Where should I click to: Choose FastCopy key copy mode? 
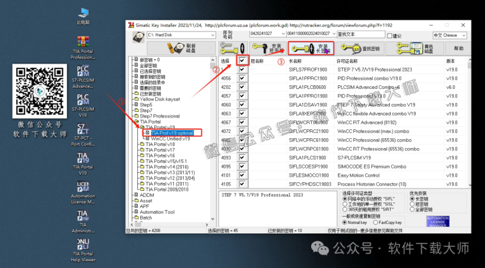tap(376, 222)
